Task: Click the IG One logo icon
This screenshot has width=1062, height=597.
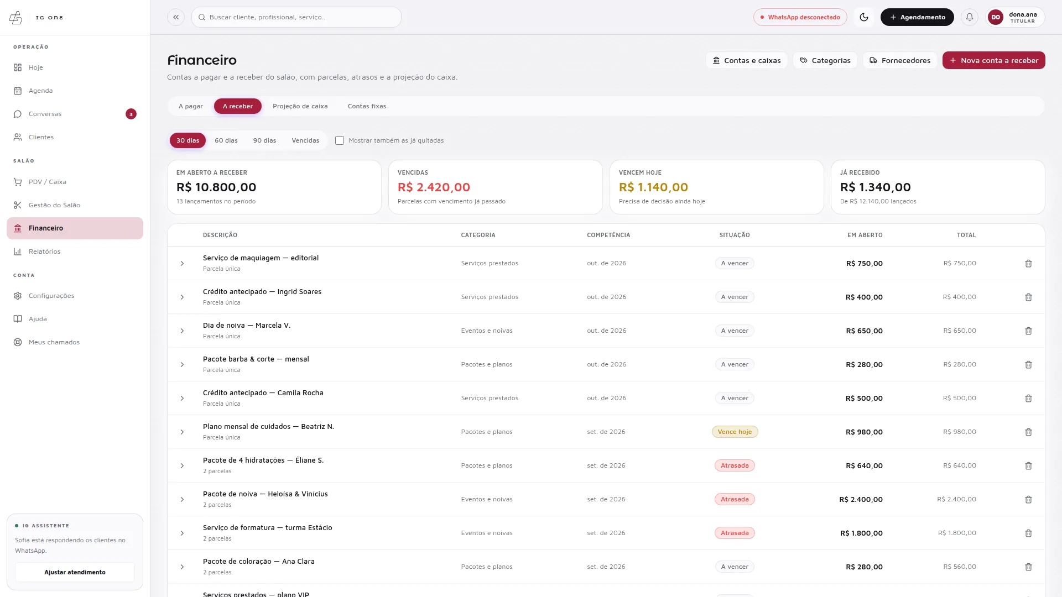Action: [16, 18]
